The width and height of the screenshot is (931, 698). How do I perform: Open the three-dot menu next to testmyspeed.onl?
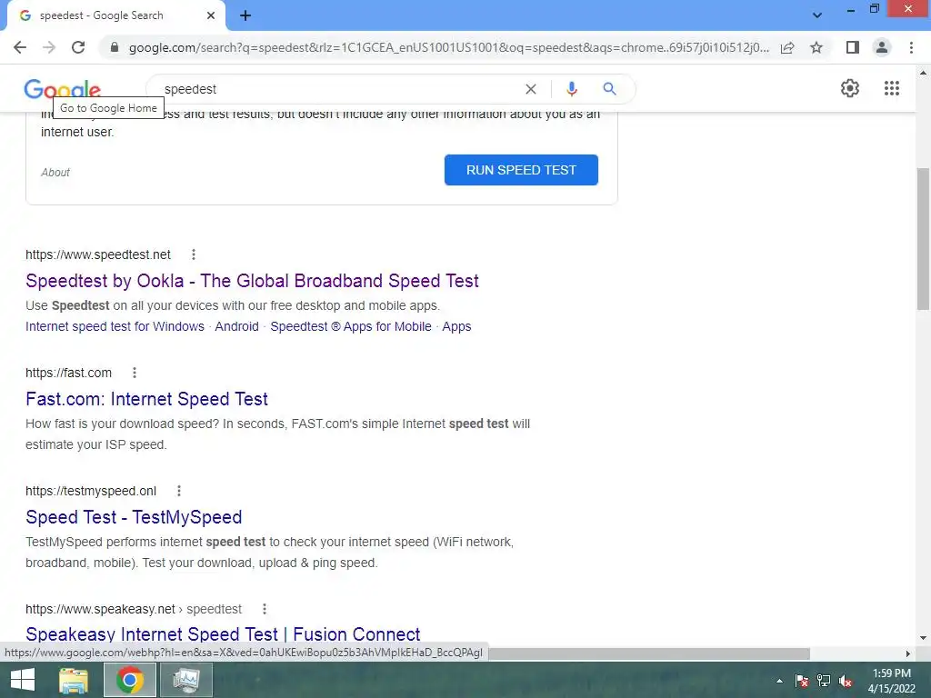[x=179, y=491]
